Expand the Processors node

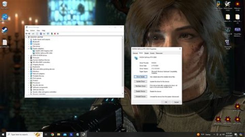29,83
